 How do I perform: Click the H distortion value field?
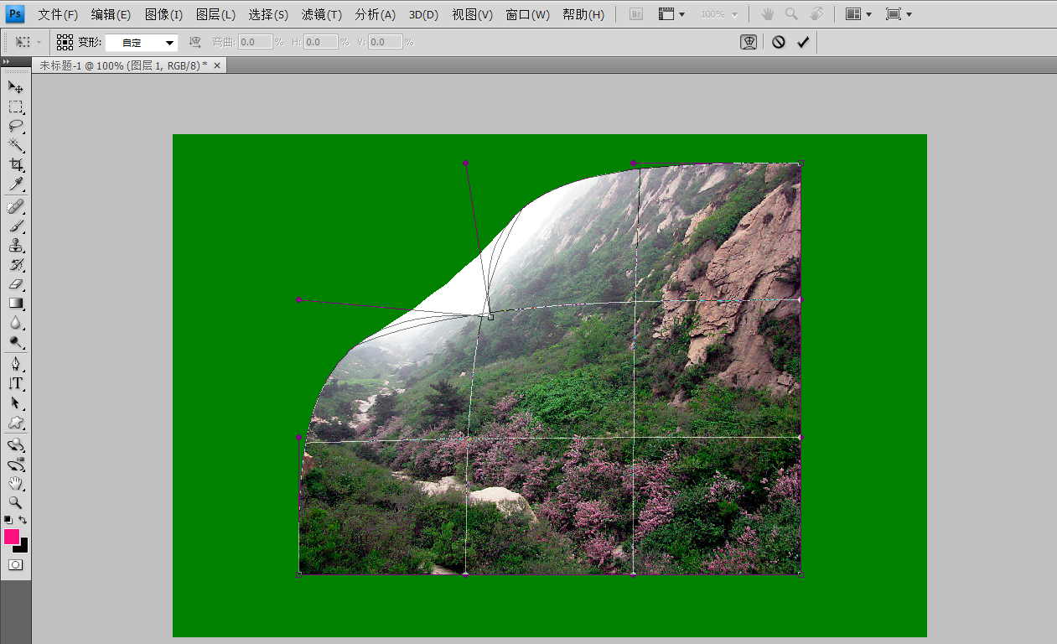coord(320,42)
